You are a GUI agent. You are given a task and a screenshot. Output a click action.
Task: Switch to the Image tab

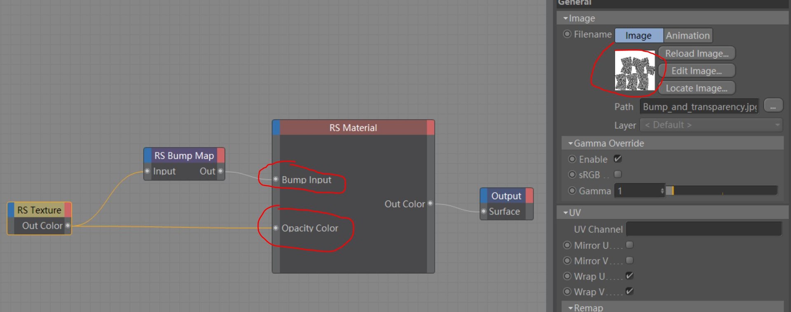pos(639,36)
